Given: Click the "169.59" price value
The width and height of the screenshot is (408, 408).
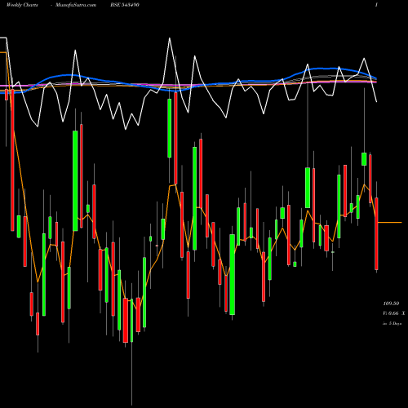Looking at the screenshot, I should coord(391,304).
